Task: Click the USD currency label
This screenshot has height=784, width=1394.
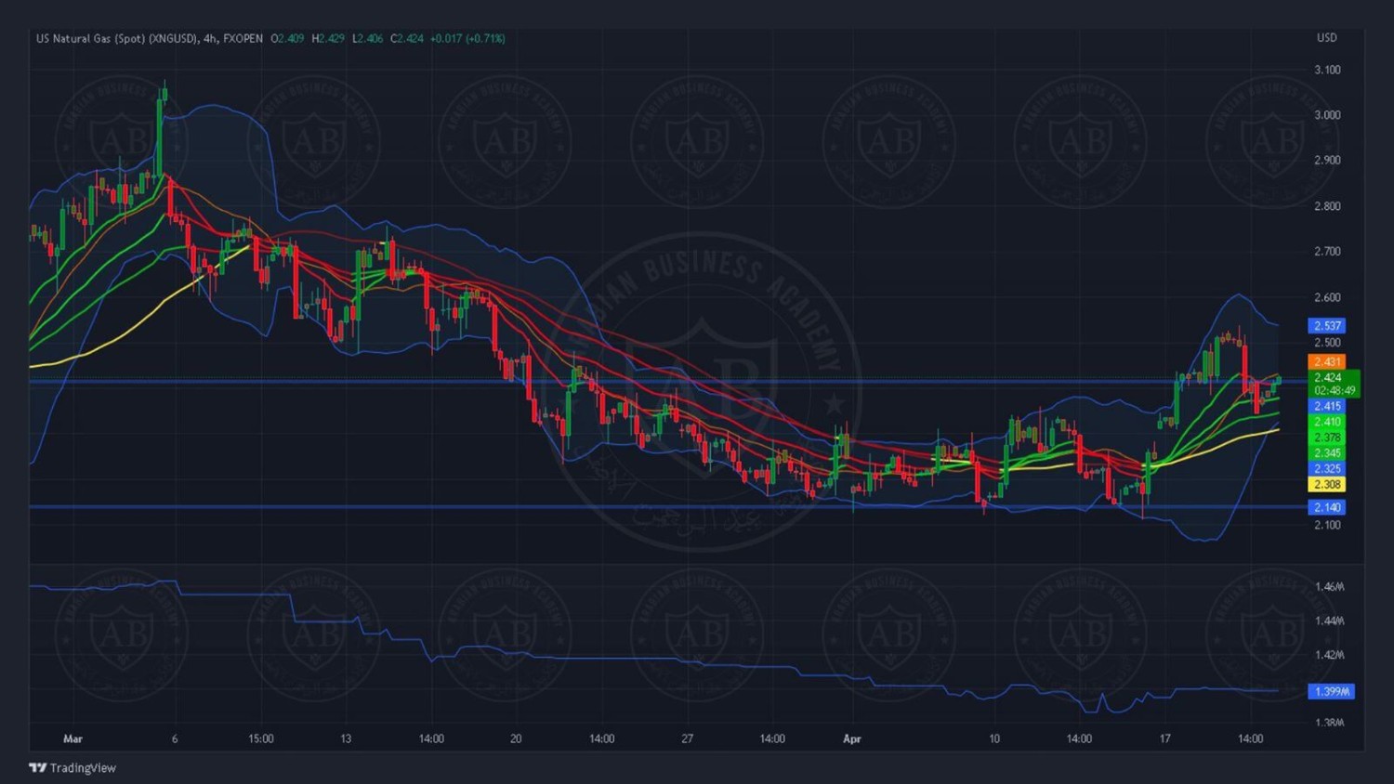Action: pyautogui.click(x=1326, y=38)
